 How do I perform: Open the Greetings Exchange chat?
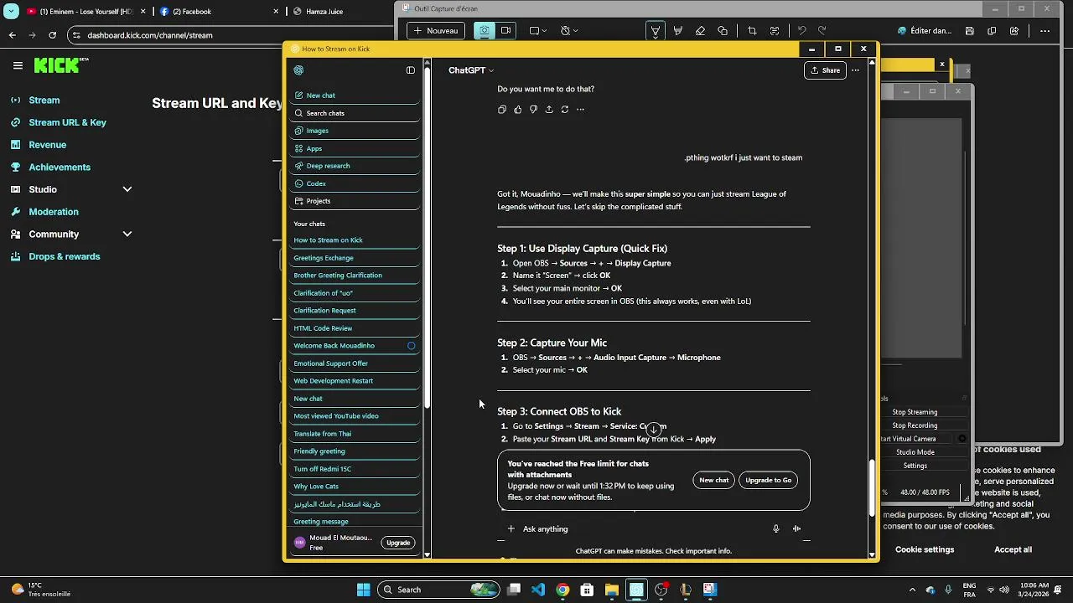tap(354, 258)
